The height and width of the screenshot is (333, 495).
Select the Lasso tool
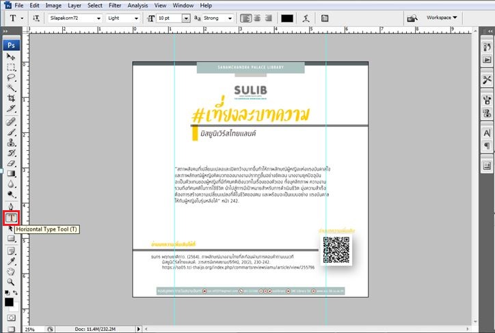point(11,78)
